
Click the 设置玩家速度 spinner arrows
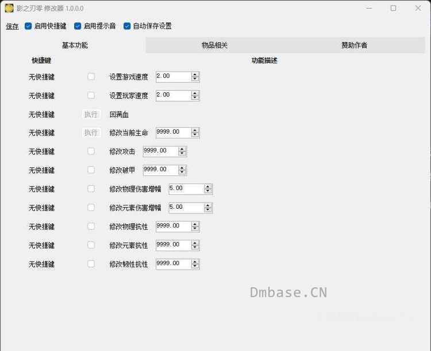tap(195, 96)
